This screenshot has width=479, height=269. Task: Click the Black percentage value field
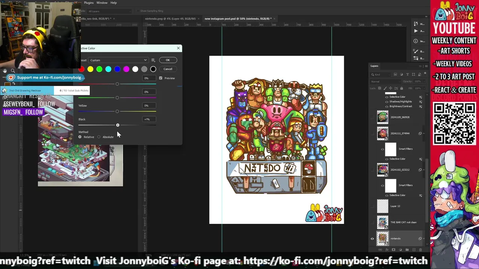tap(149, 119)
